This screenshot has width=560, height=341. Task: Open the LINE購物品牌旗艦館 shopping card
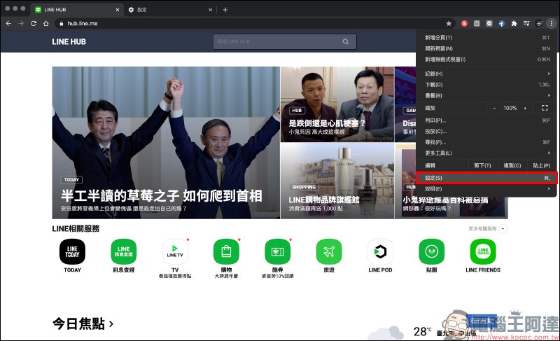pyautogui.click(x=337, y=181)
